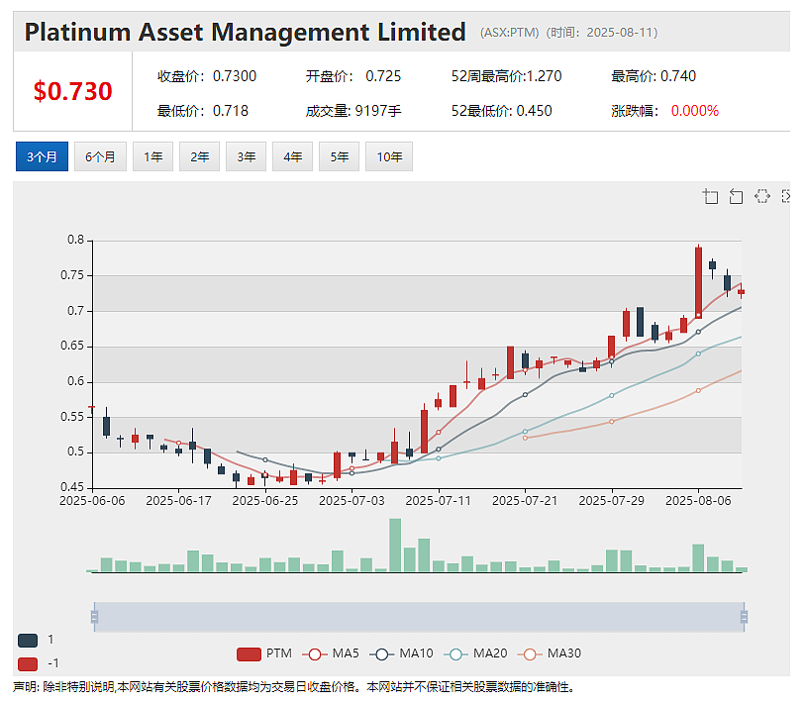
Task: Click the data zoom slider bar
Action: pyautogui.click(x=419, y=617)
